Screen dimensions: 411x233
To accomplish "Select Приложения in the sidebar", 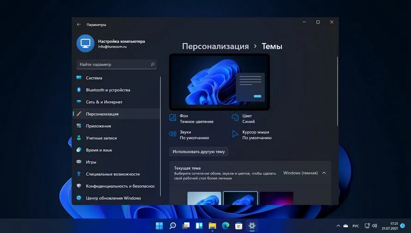I will (116, 126).
